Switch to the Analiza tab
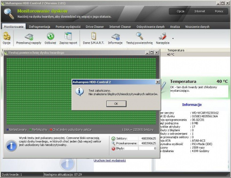Screen dimensions: 231x178 click(175, 26)
